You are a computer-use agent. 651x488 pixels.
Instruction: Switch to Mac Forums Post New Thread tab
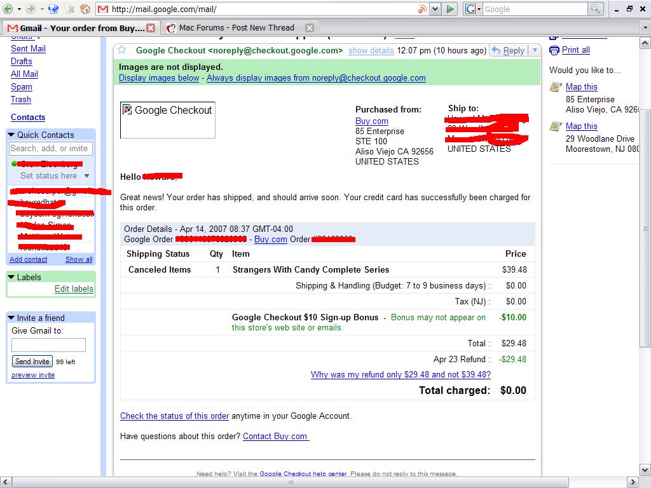pyautogui.click(x=240, y=28)
